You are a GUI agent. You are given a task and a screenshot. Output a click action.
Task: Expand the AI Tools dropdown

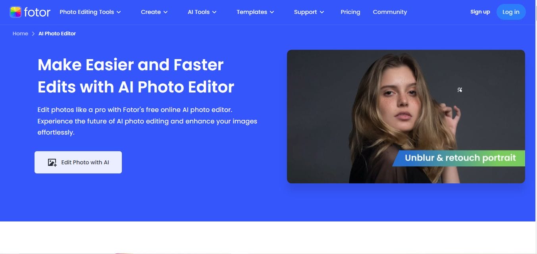pos(202,12)
